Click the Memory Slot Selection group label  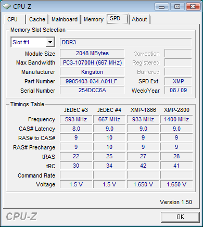38,30
